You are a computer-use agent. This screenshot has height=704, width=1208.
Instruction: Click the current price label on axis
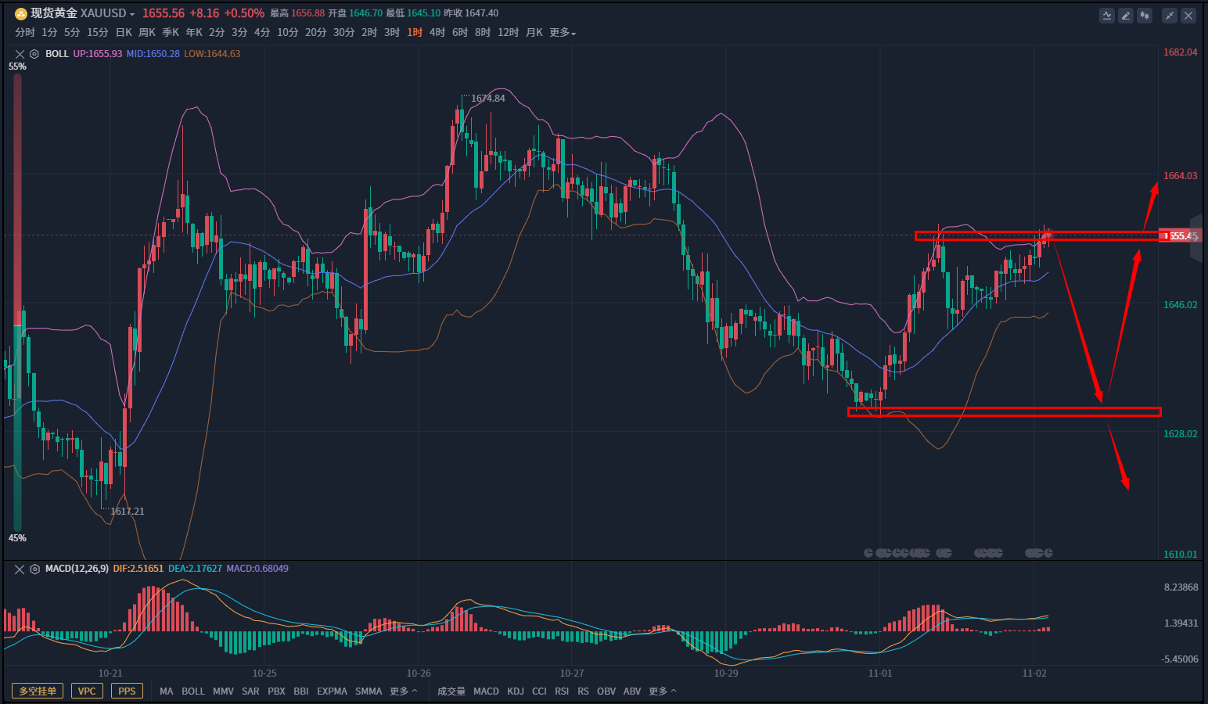(1180, 236)
